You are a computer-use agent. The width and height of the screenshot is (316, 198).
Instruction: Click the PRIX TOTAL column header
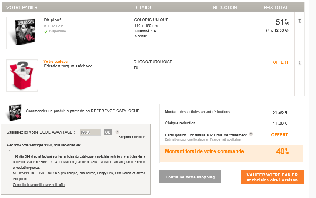pos(276,7)
